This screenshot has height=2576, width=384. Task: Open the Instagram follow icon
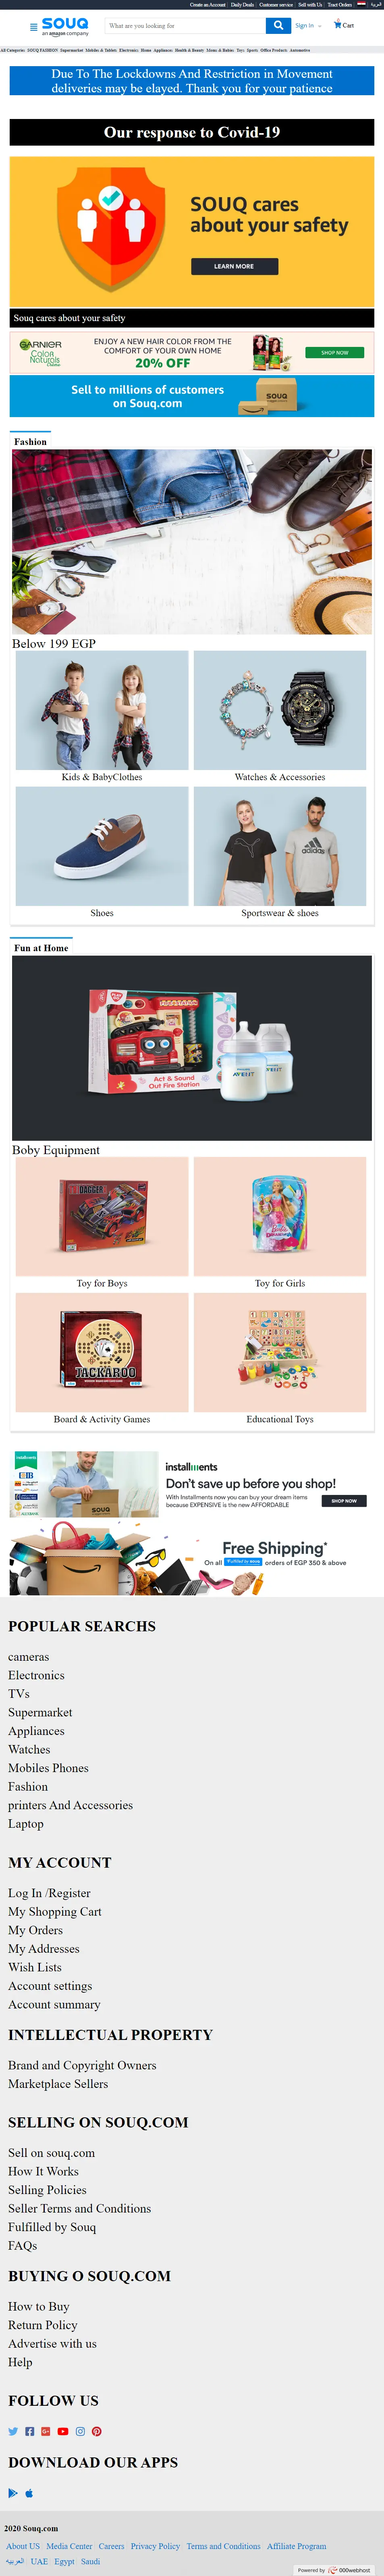click(80, 2431)
